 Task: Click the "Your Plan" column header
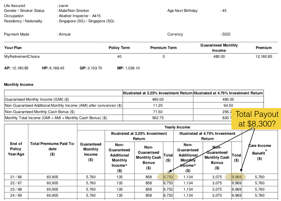(13, 48)
